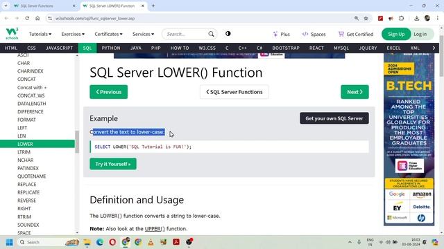Open the Plus sparkle link
The width and height of the screenshot is (444, 249).
click(x=281, y=34)
